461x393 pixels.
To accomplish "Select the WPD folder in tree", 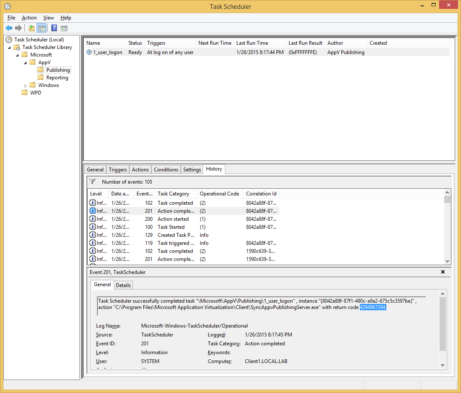I will [x=35, y=92].
